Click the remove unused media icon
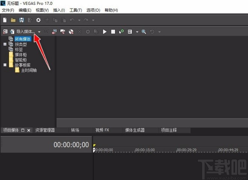248x180 pixels. (x=5, y=31)
